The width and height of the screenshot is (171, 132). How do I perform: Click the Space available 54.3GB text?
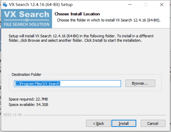coord(28,105)
